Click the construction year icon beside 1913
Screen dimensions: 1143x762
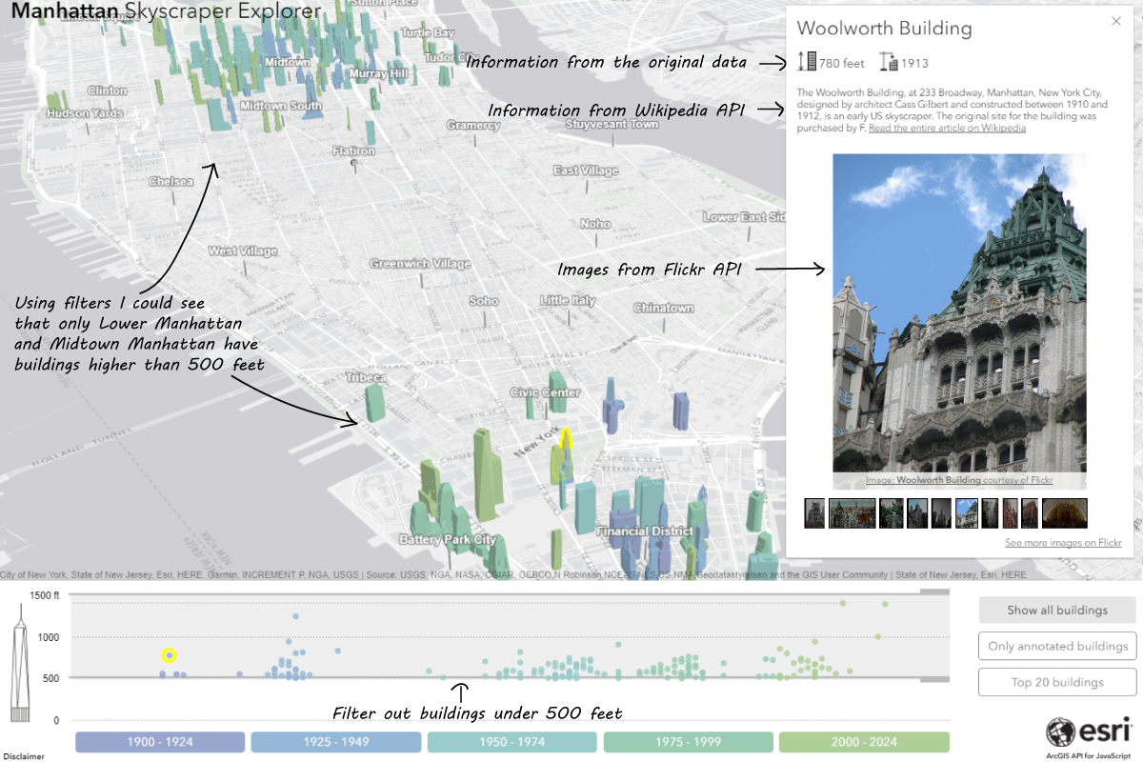click(x=889, y=63)
